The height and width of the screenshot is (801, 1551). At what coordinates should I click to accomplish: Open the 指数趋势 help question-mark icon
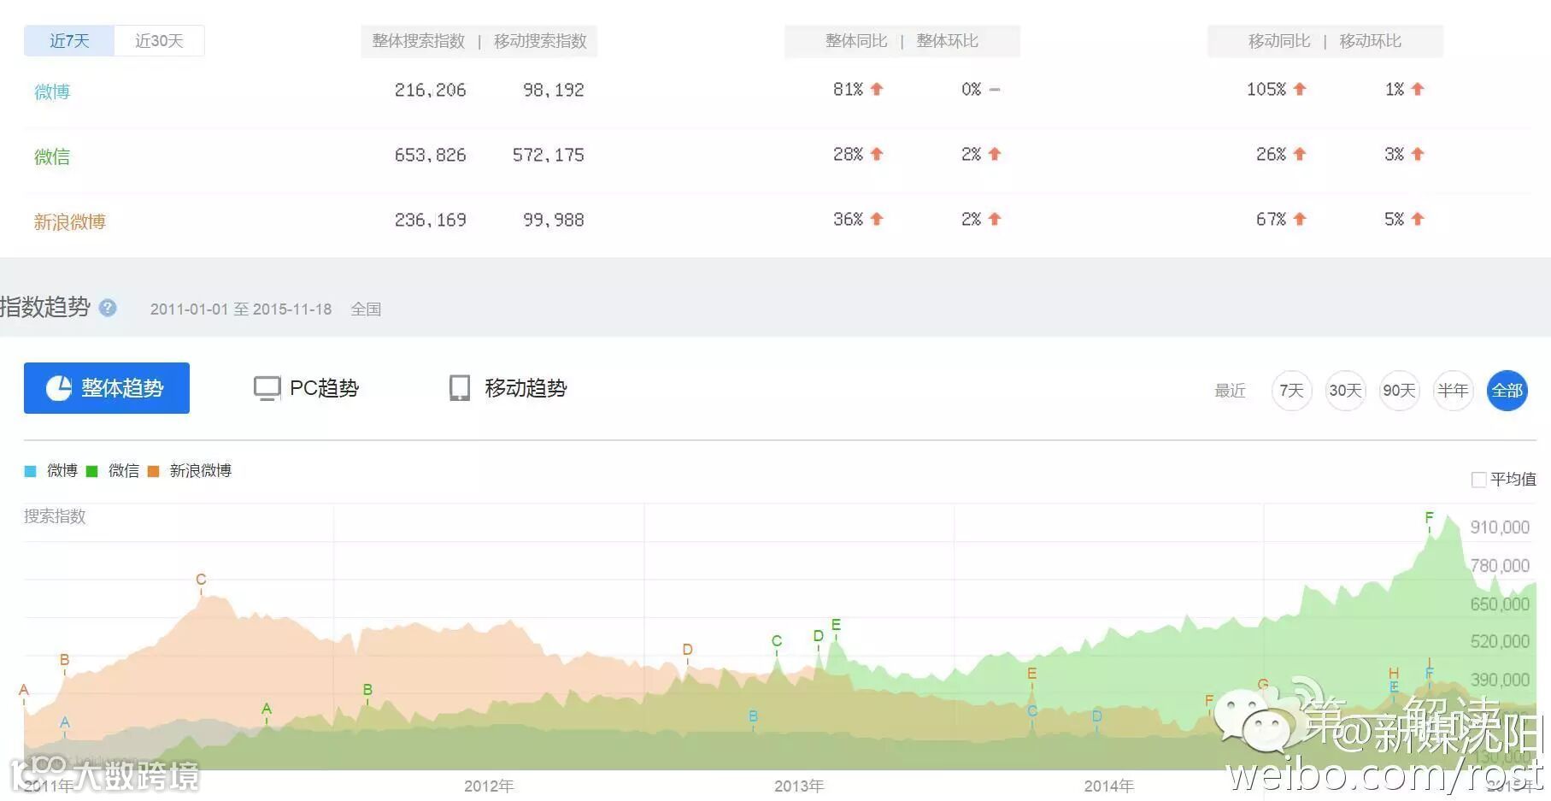click(x=108, y=308)
